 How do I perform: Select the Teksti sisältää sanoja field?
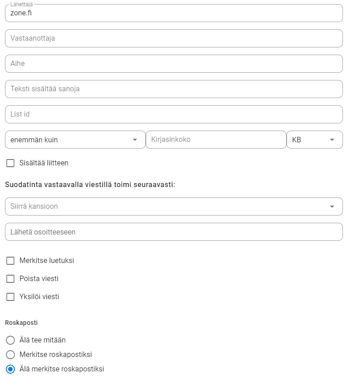[174, 89]
